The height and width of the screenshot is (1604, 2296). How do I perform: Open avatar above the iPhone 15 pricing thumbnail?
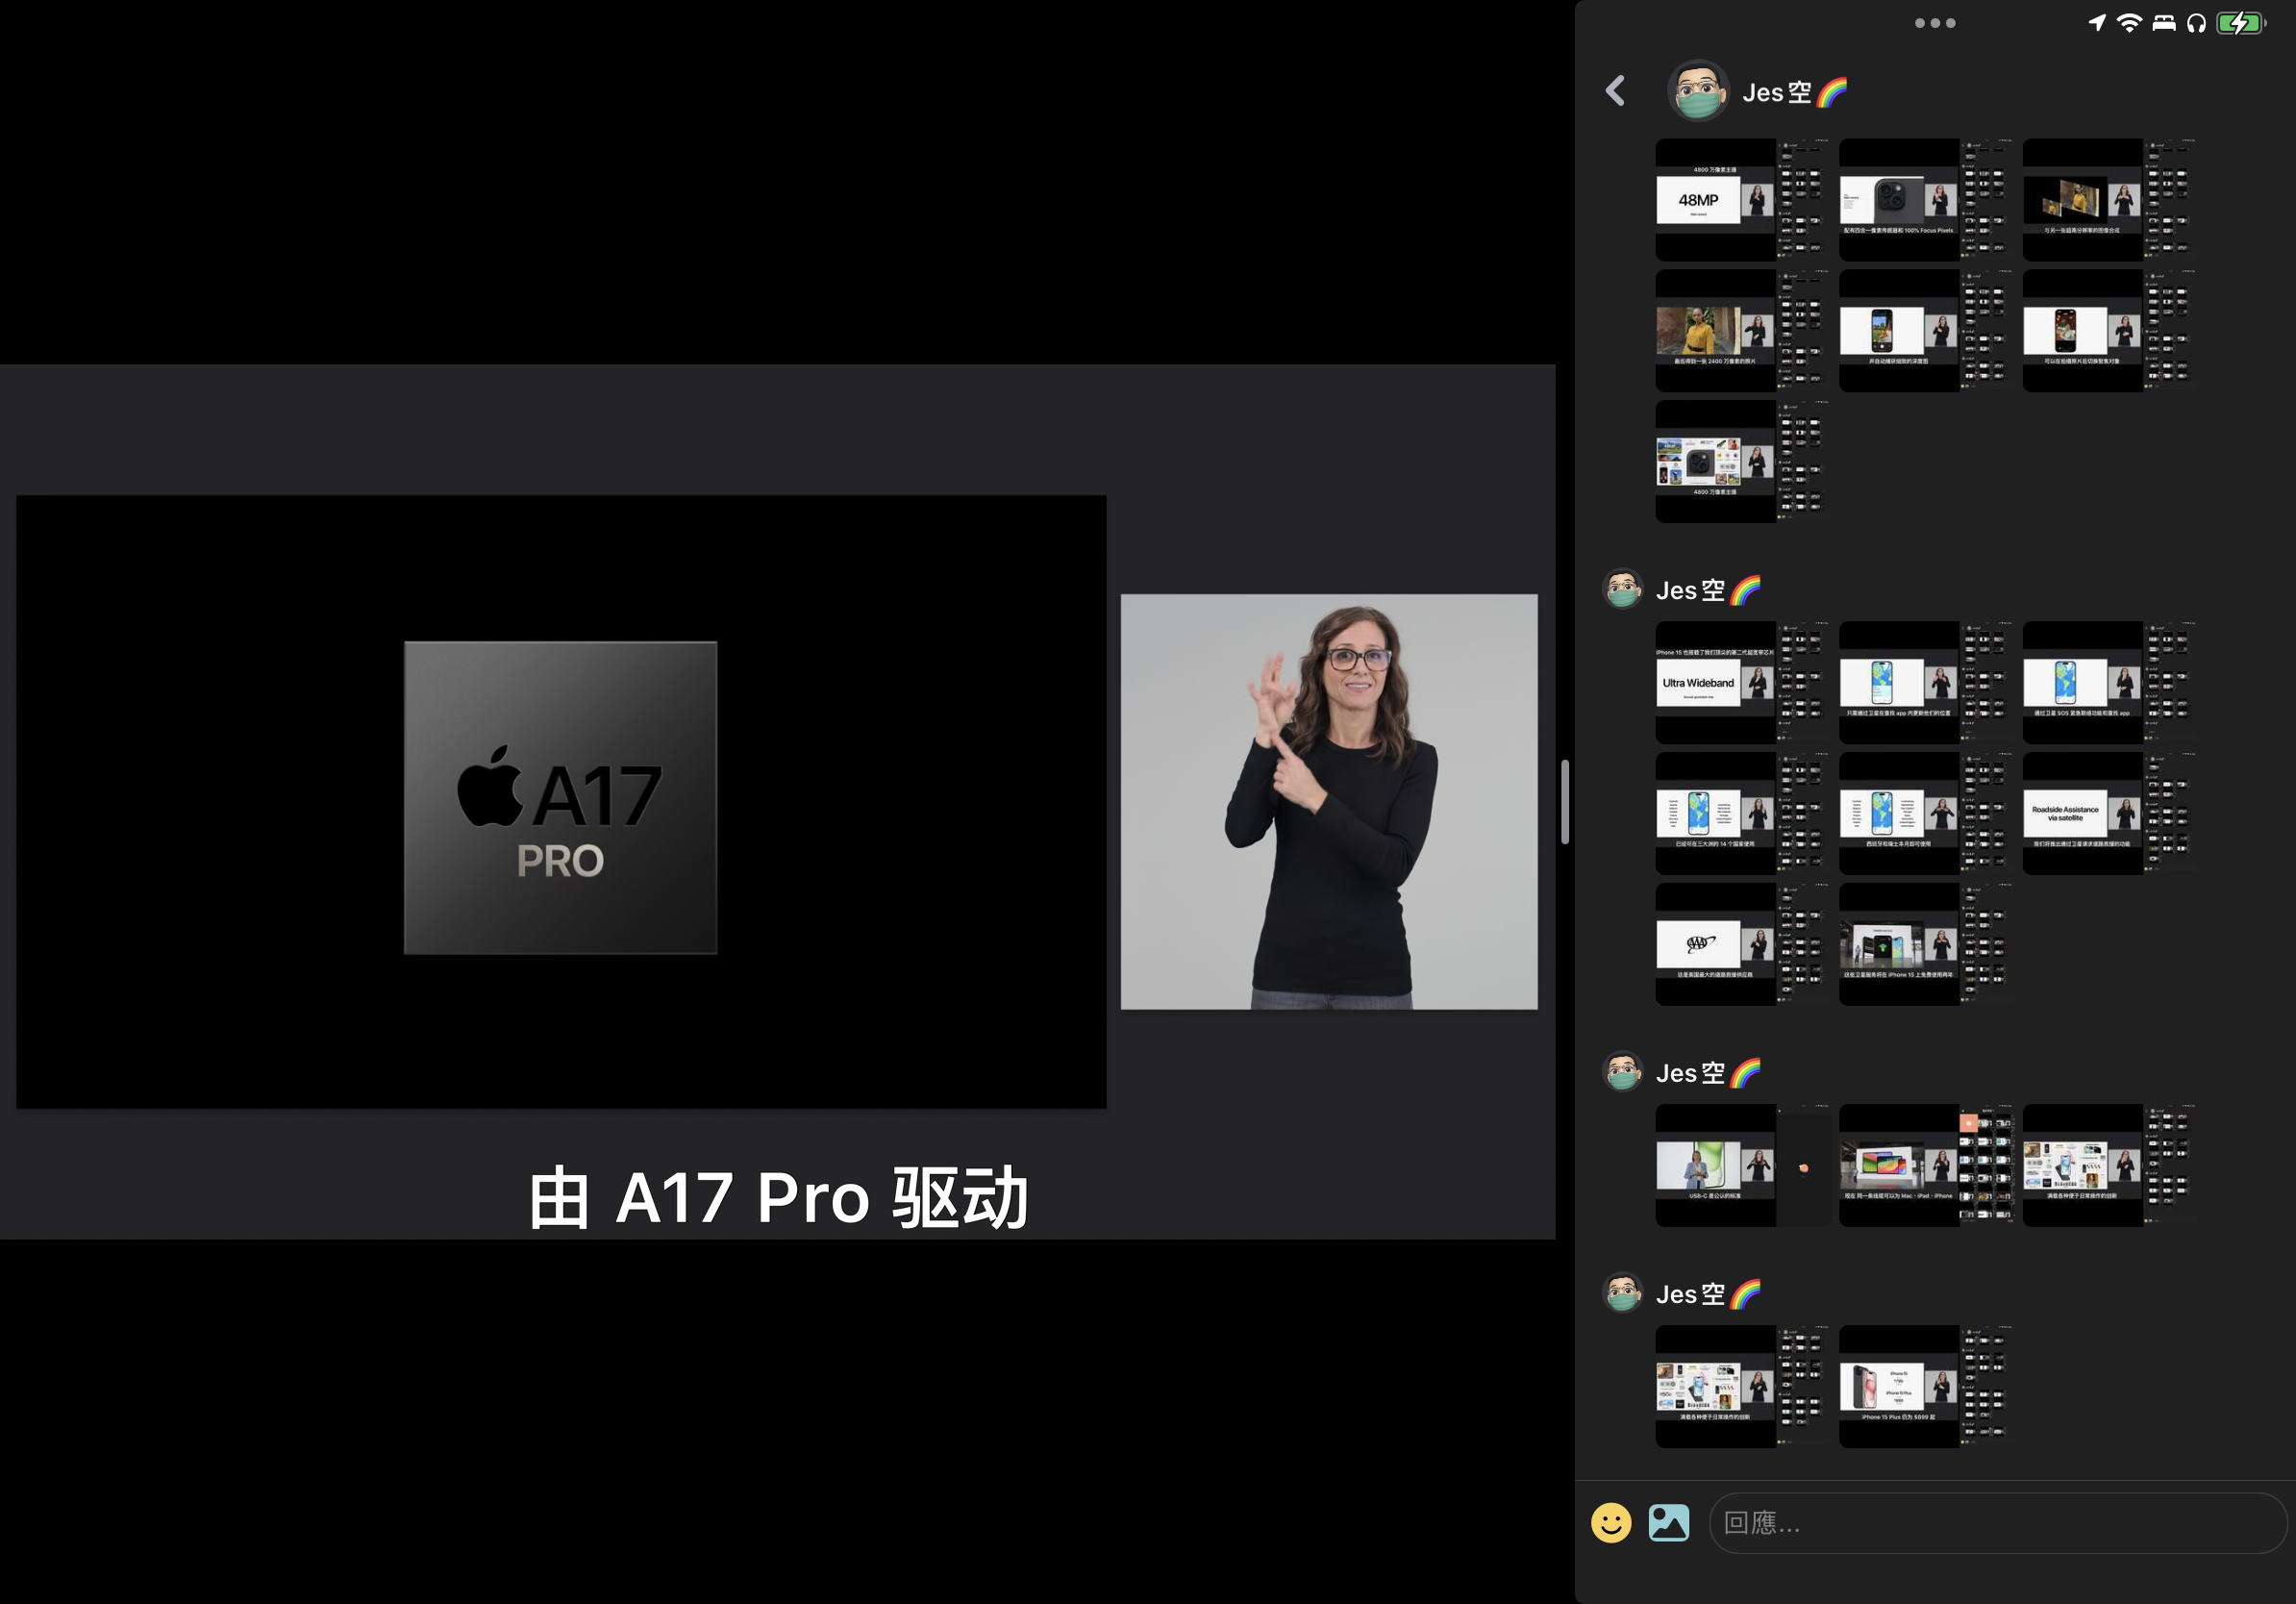click(1623, 1293)
